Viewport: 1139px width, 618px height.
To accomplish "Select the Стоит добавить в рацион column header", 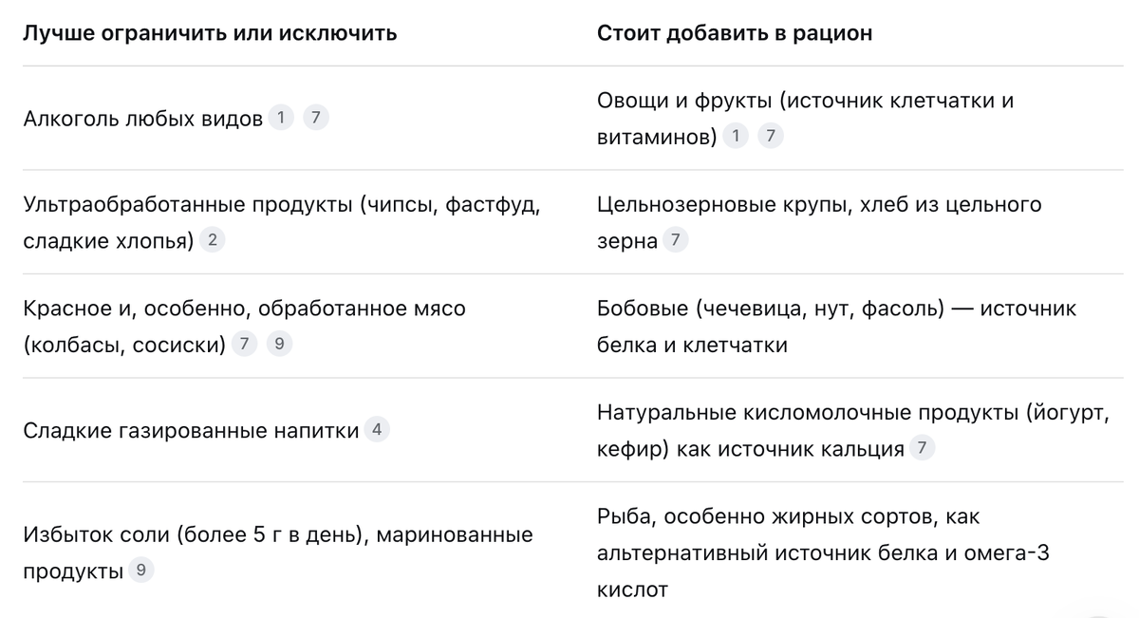I will (735, 33).
